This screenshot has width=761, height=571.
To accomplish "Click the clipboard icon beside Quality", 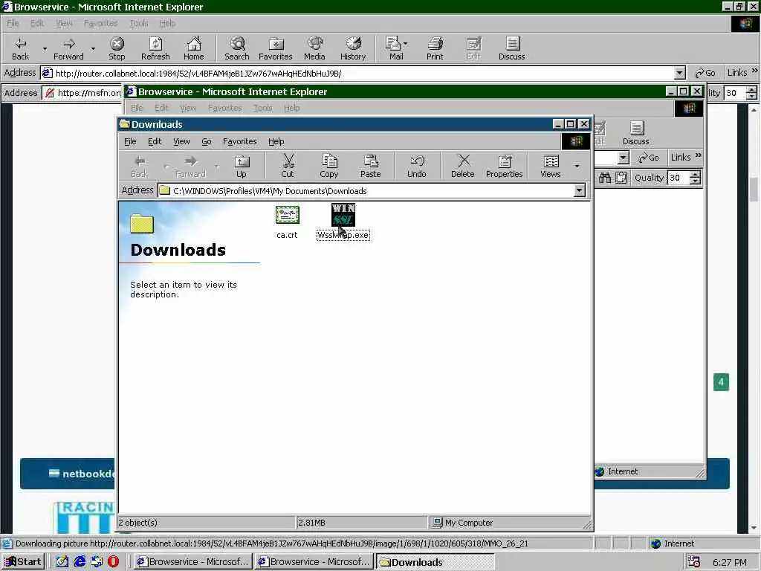I will pos(621,178).
